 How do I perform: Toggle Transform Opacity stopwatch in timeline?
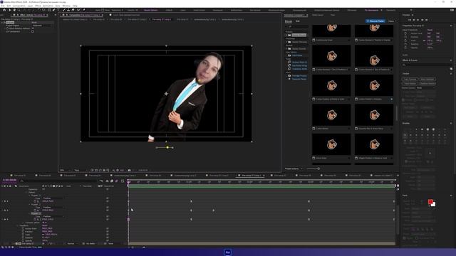(x=23, y=240)
